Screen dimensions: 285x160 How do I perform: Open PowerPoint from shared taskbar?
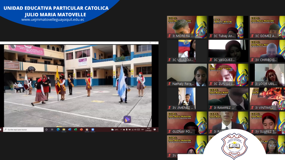(81, 130)
